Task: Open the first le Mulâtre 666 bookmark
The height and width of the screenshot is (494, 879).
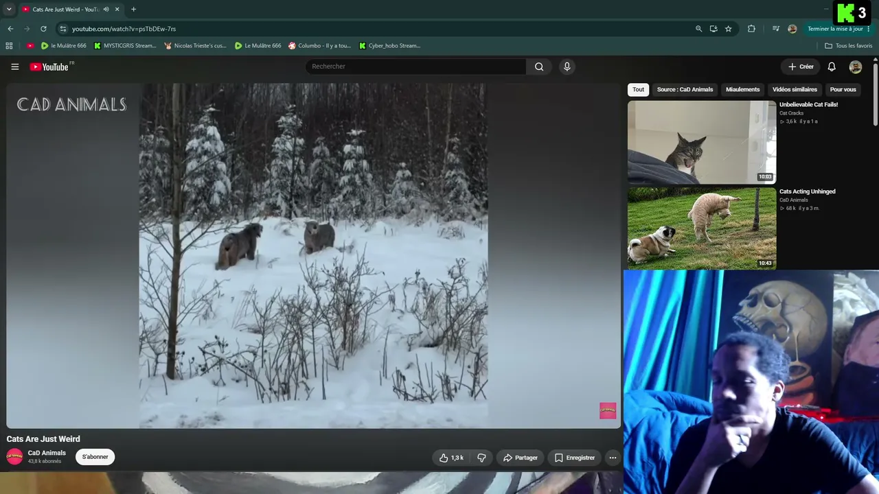Action: click(64, 46)
